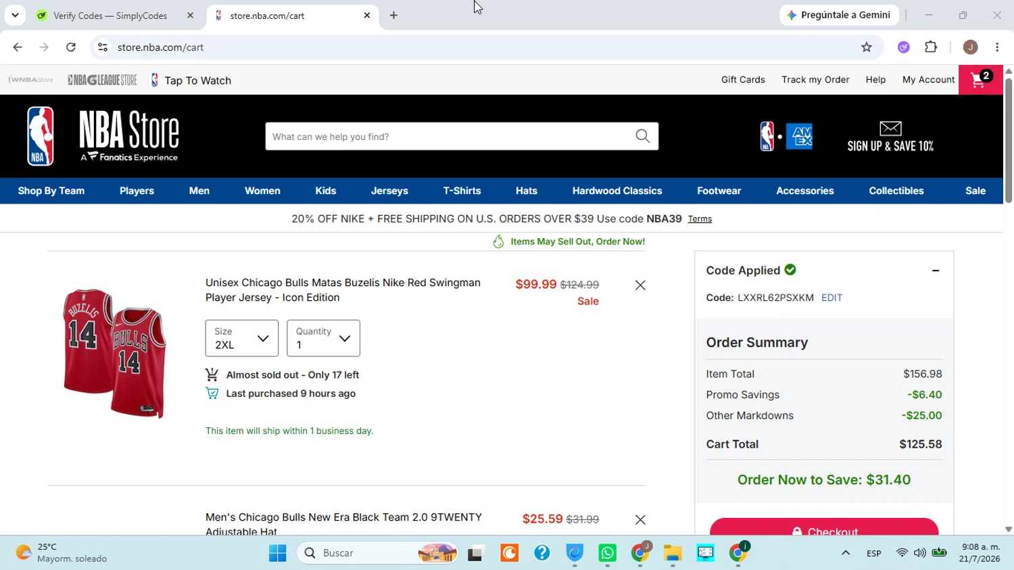Open the Track my Order link
This screenshot has height=570, width=1014.
point(815,80)
